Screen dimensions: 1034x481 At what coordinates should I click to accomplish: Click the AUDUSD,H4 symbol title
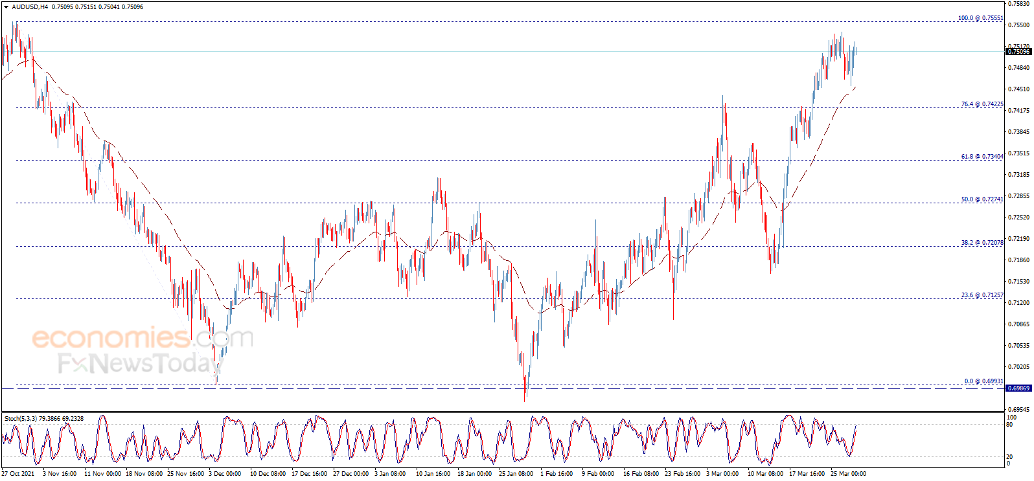[30, 7]
